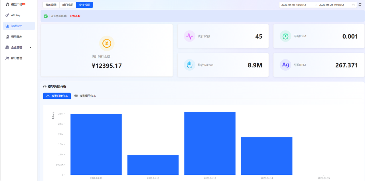Click the pink pulse 统计次数 icon
The width and height of the screenshot is (365, 181).
(190, 36)
